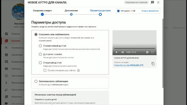Screen dimensions: 187x105
Task: Click the Субтитры icon in sidebar
Action: pos(6,69)
